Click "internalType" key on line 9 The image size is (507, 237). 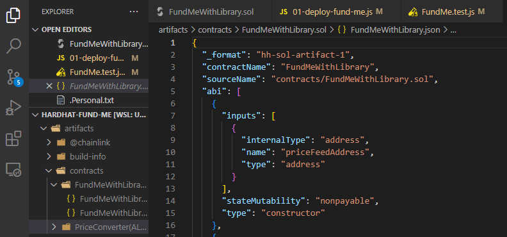click(x=276, y=140)
